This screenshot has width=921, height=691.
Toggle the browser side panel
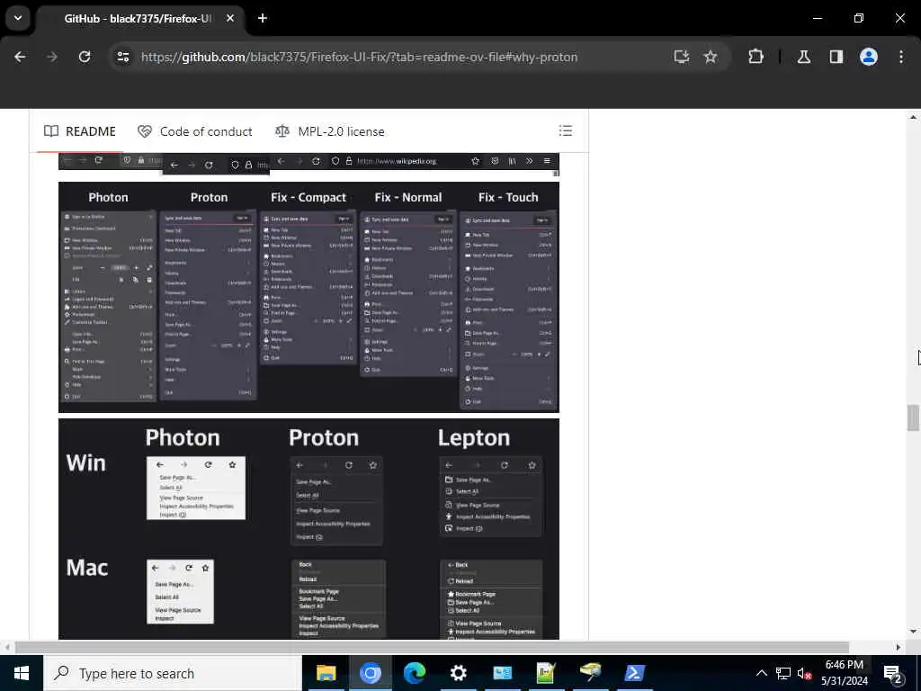pyautogui.click(x=836, y=57)
